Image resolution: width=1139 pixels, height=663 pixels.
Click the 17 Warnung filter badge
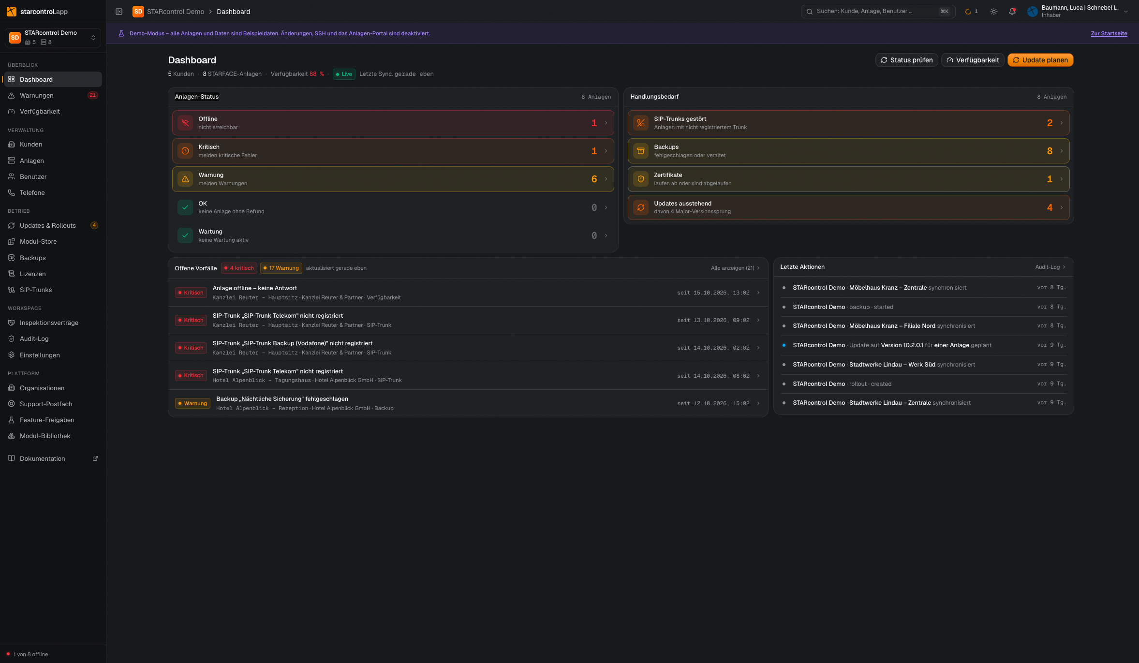coord(281,268)
